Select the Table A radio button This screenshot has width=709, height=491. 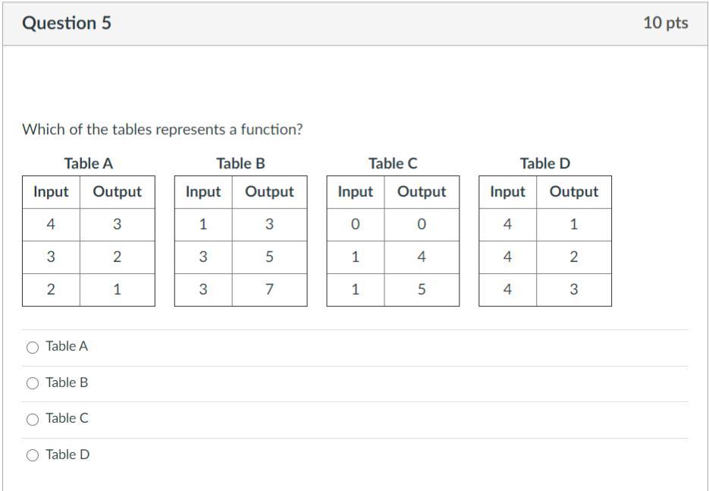click(x=33, y=348)
